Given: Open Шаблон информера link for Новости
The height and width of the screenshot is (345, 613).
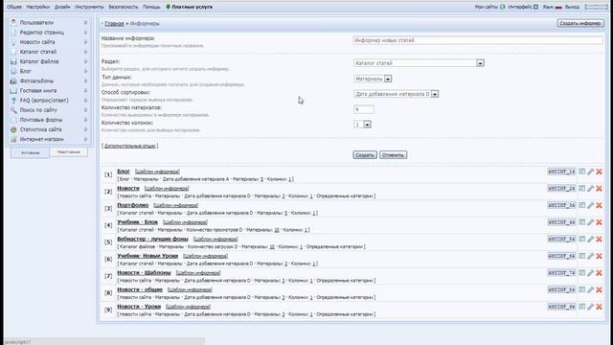Looking at the screenshot, I should tap(167, 189).
